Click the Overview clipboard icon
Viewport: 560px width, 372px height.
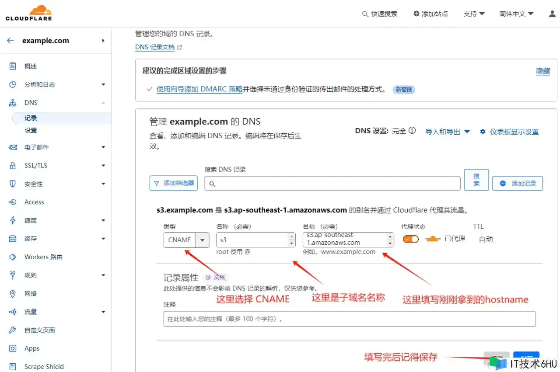pos(13,66)
